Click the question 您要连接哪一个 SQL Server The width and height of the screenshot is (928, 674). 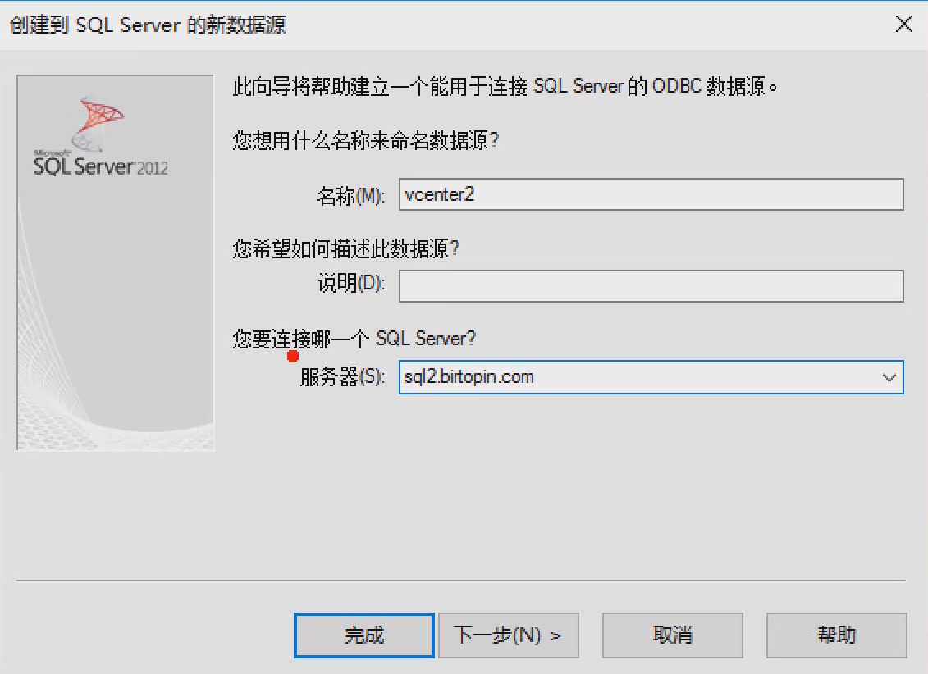click(354, 339)
